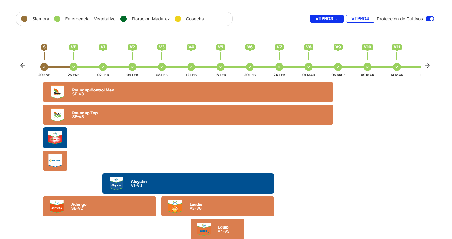Select the V11 stage marker
452x239 pixels.
pyautogui.click(x=397, y=47)
